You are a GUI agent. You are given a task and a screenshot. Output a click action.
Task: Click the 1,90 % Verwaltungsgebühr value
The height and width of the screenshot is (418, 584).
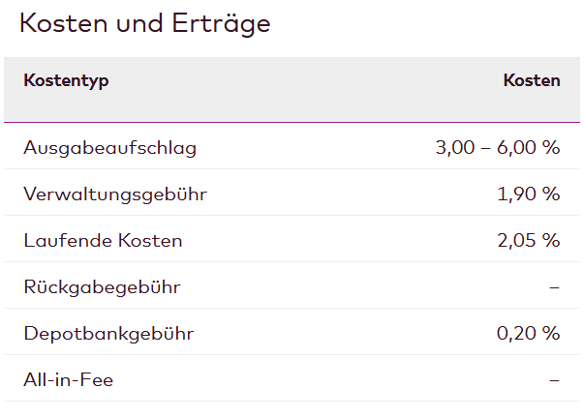(529, 194)
